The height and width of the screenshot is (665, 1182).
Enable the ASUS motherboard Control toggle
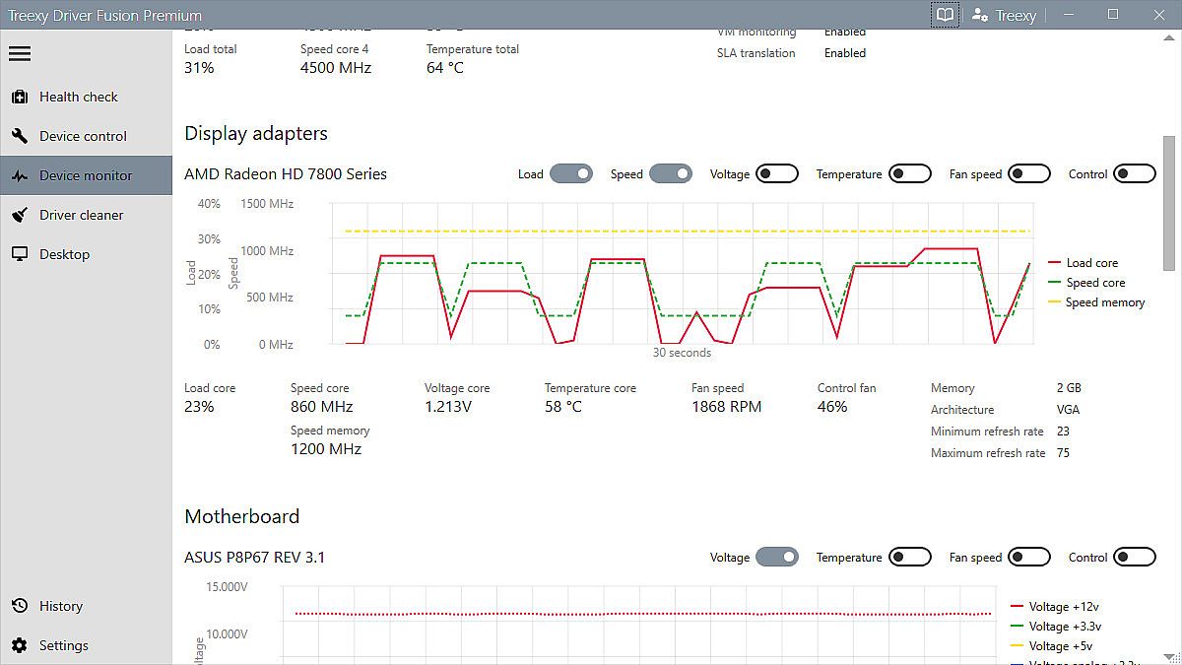coord(1135,558)
